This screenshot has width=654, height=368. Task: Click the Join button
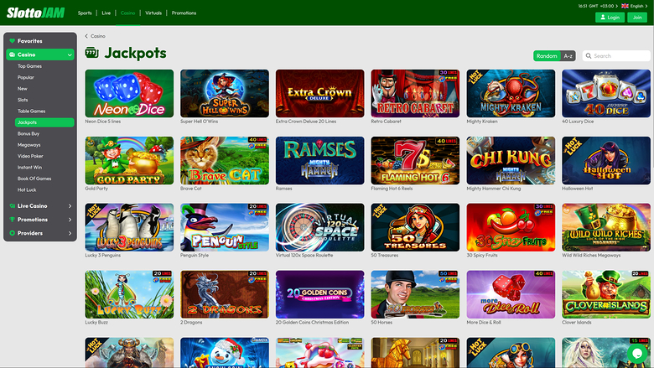pos(637,18)
